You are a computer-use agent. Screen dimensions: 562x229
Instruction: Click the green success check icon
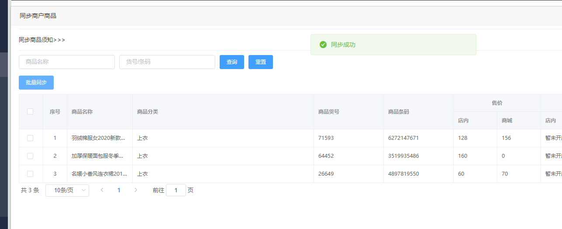pyautogui.click(x=323, y=45)
